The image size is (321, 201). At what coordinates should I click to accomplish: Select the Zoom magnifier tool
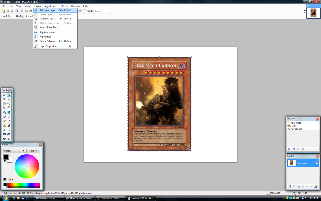coord(9,103)
